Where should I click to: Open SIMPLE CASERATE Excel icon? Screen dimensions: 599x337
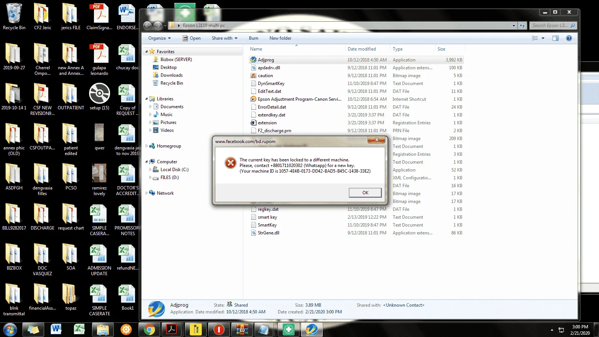99,300
